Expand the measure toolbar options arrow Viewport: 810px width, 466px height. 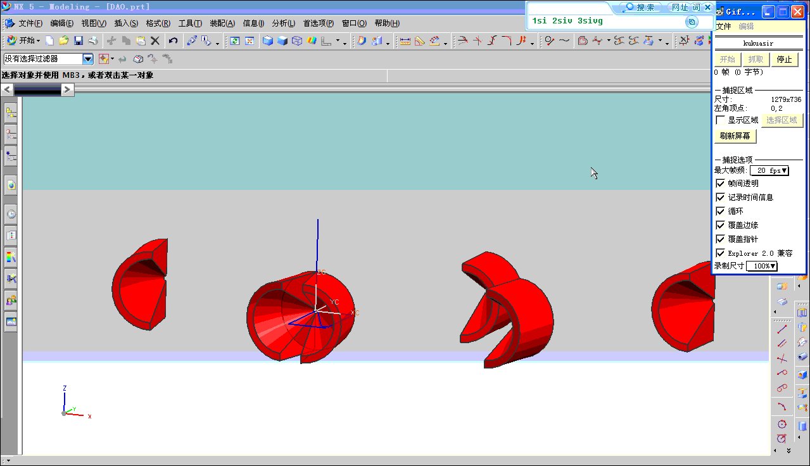pyautogui.click(x=445, y=43)
